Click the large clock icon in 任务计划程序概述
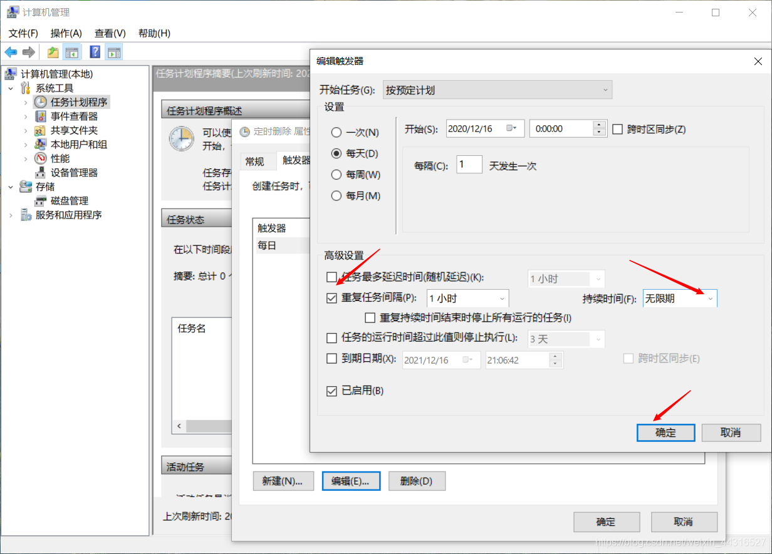This screenshot has width=772, height=554. tap(182, 138)
